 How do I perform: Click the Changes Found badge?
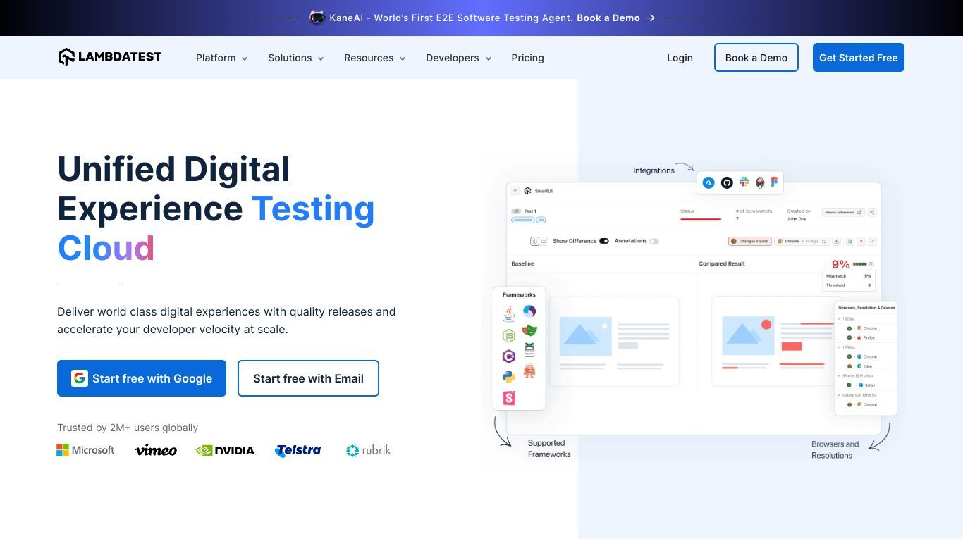tap(749, 241)
